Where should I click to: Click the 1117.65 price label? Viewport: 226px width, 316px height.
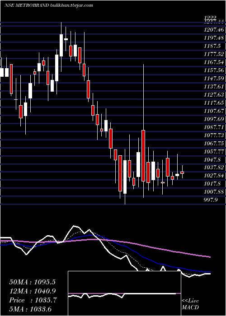coord(214,102)
